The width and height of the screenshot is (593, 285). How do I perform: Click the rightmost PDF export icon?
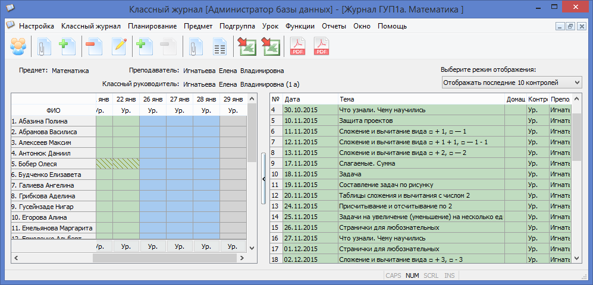[321, 46]
